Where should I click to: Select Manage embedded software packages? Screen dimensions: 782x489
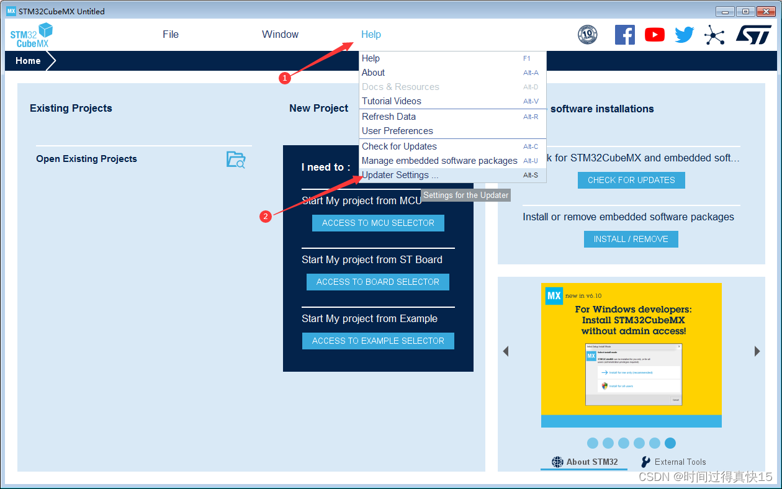pyautogui.click(x=453, y=161)
